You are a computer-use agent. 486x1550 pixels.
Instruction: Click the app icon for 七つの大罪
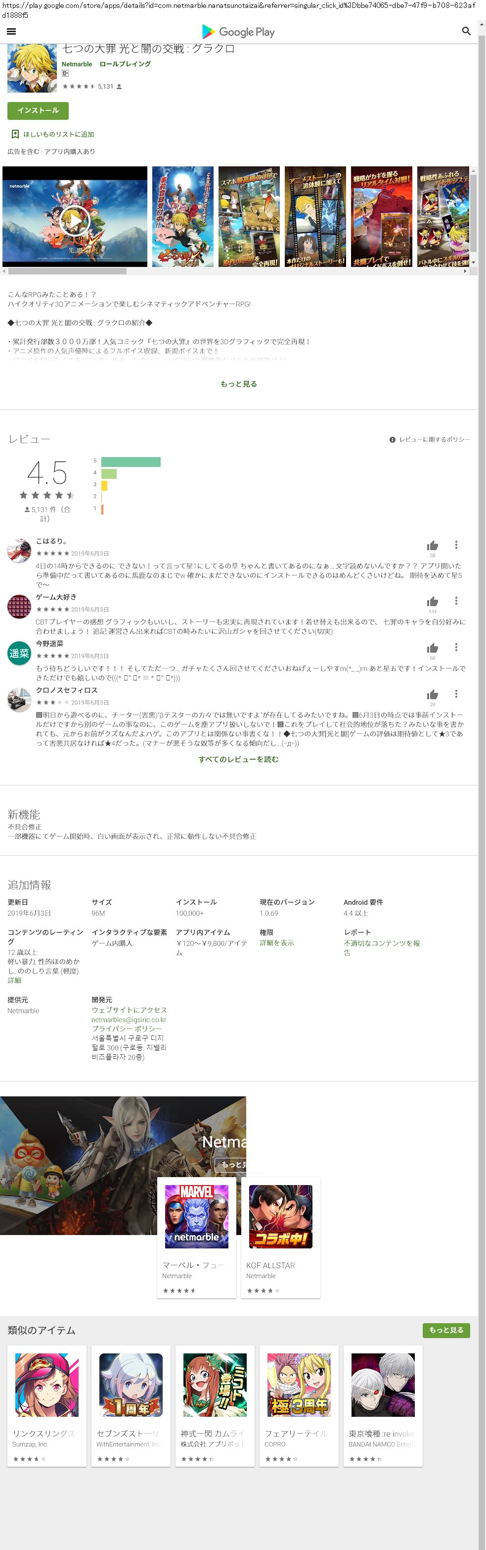(32, 68)
